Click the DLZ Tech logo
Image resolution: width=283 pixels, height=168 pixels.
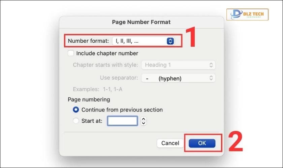[x=247, y=14]
